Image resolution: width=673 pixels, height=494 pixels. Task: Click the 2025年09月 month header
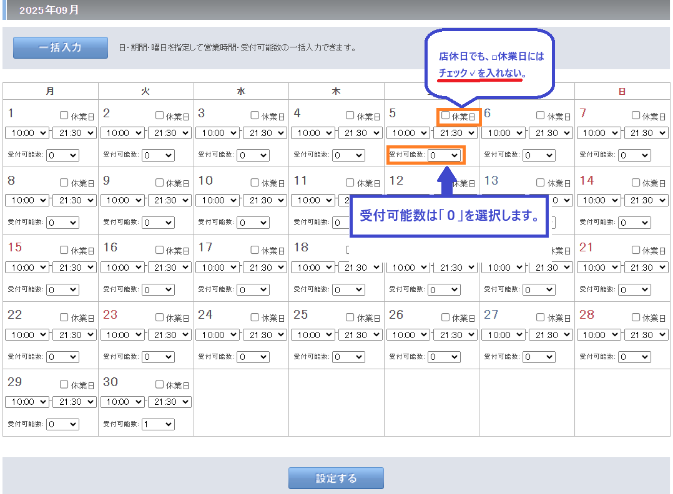[50, 11]
